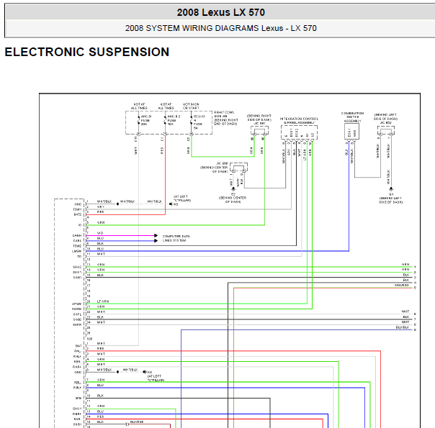435x428 pixels.
Task: Click the 'COMPUTER DATA LINES SYSTEM' label
Action: pos(176,238)
